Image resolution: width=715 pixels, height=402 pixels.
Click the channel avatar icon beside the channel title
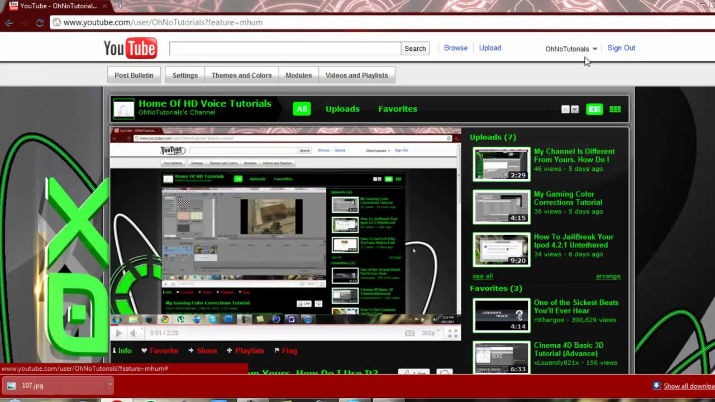[x=123, y=109]
